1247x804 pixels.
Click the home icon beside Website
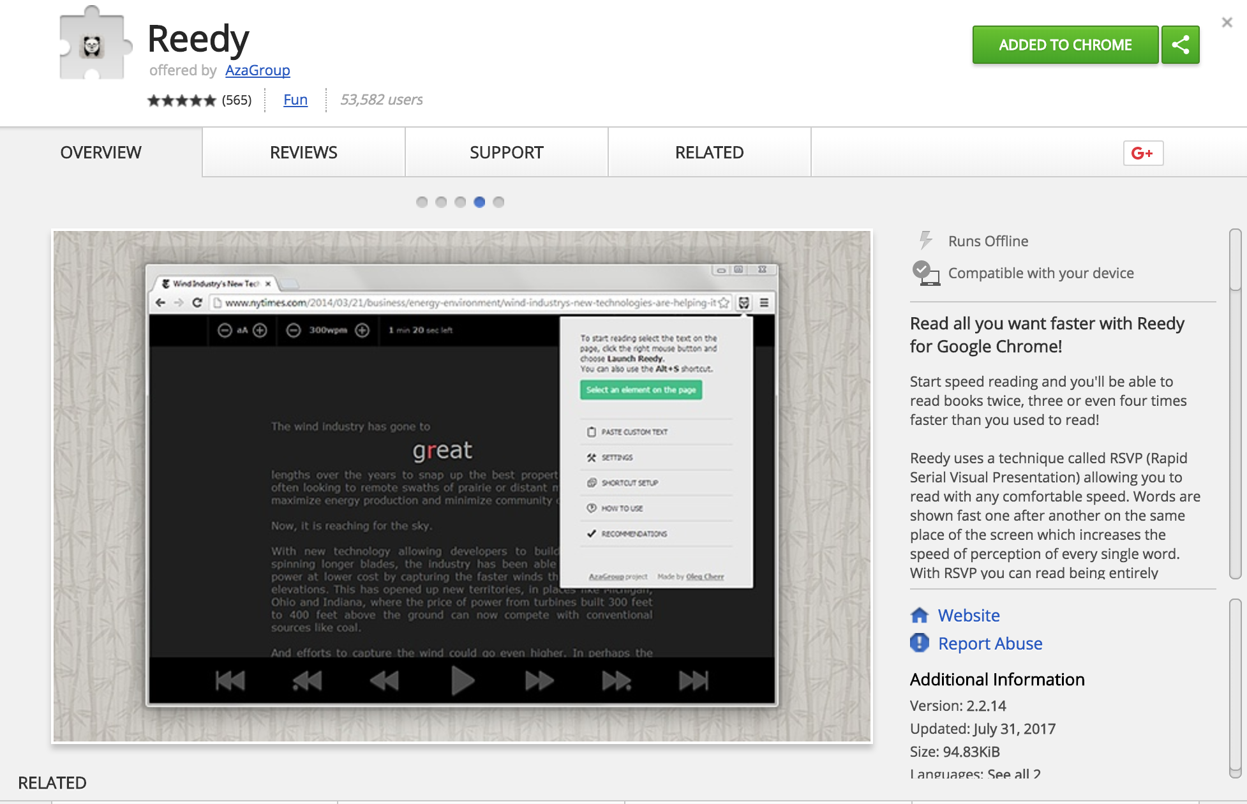click(x=920, y=615)
